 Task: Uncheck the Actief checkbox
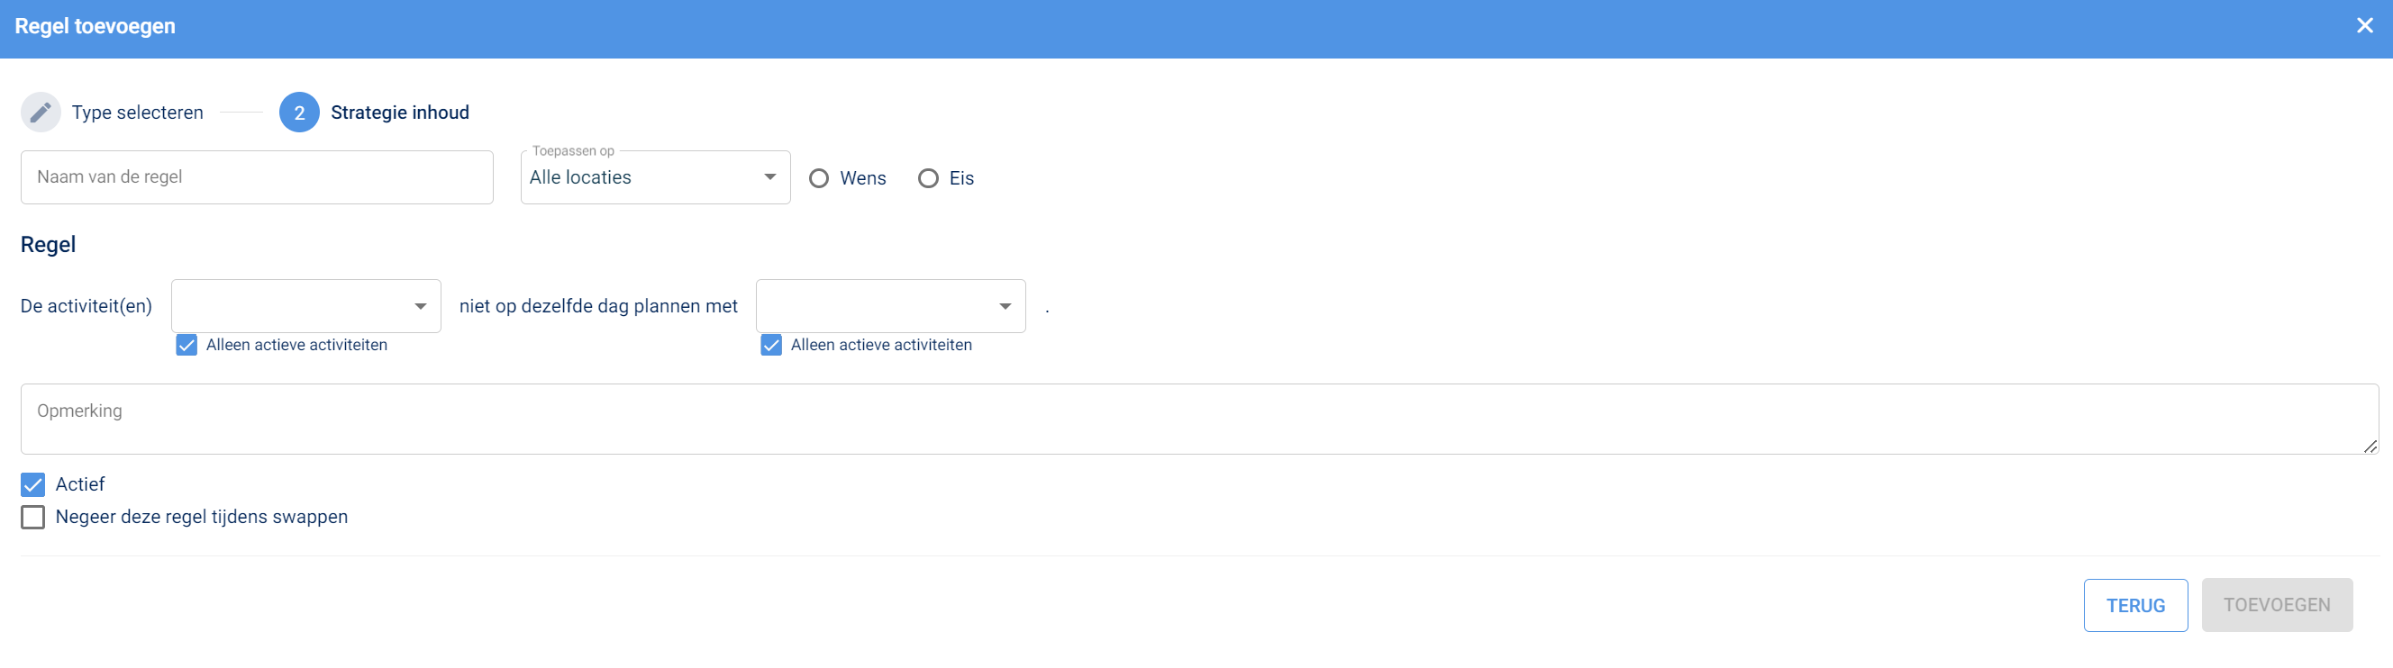tap(32, 484)
